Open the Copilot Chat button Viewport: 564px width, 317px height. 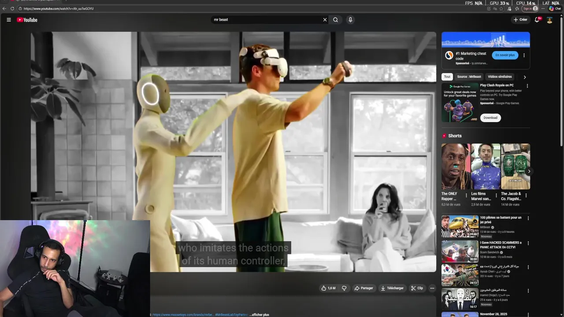pos(554,9)
